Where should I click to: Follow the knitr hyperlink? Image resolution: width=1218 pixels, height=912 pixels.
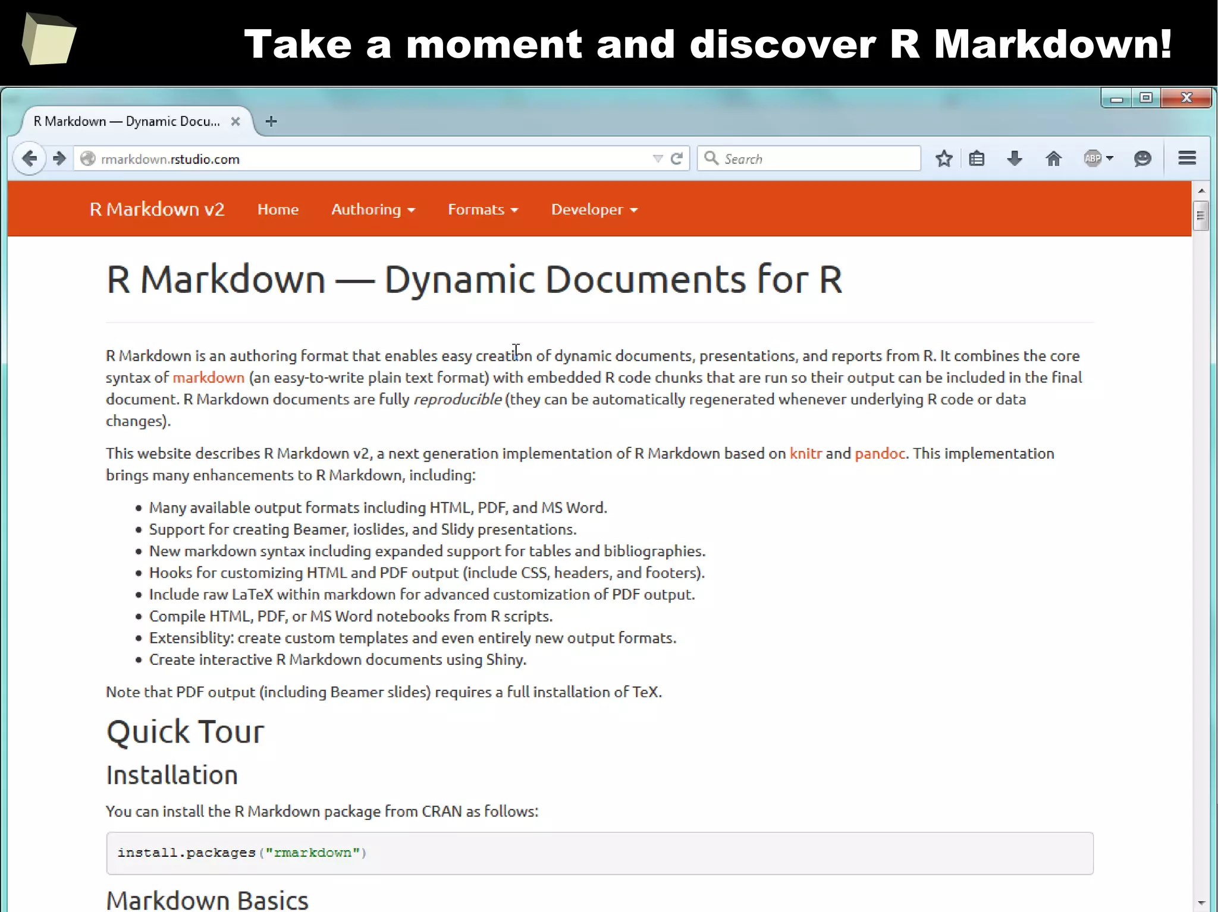click(805, 453)
